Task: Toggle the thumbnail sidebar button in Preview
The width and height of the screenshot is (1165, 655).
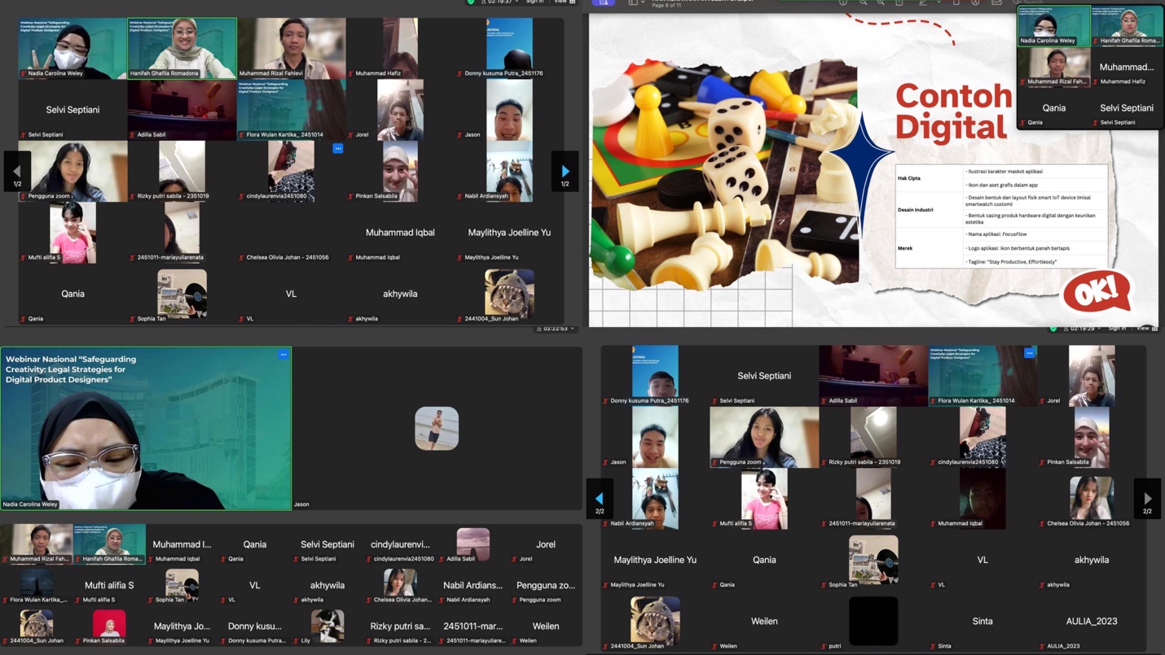Action: point(632,3)
